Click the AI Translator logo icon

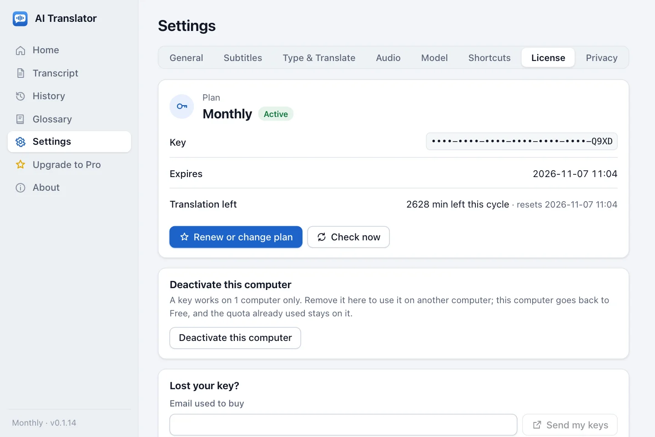click(x=20, y=19)
